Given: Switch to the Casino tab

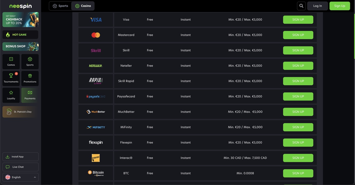Looking at the screenshot, I should pyautogui.click(x=83, y=6).
